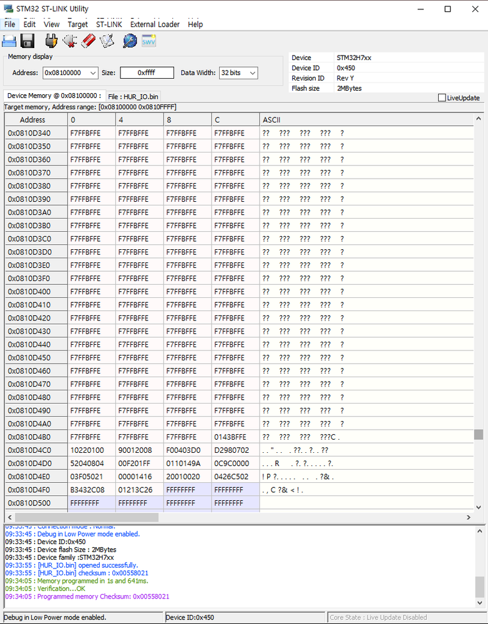Click the Flash size value 2MBytes
Image resolution: width=488 pixels, height=624 pixels.
[x=349, y=88]
